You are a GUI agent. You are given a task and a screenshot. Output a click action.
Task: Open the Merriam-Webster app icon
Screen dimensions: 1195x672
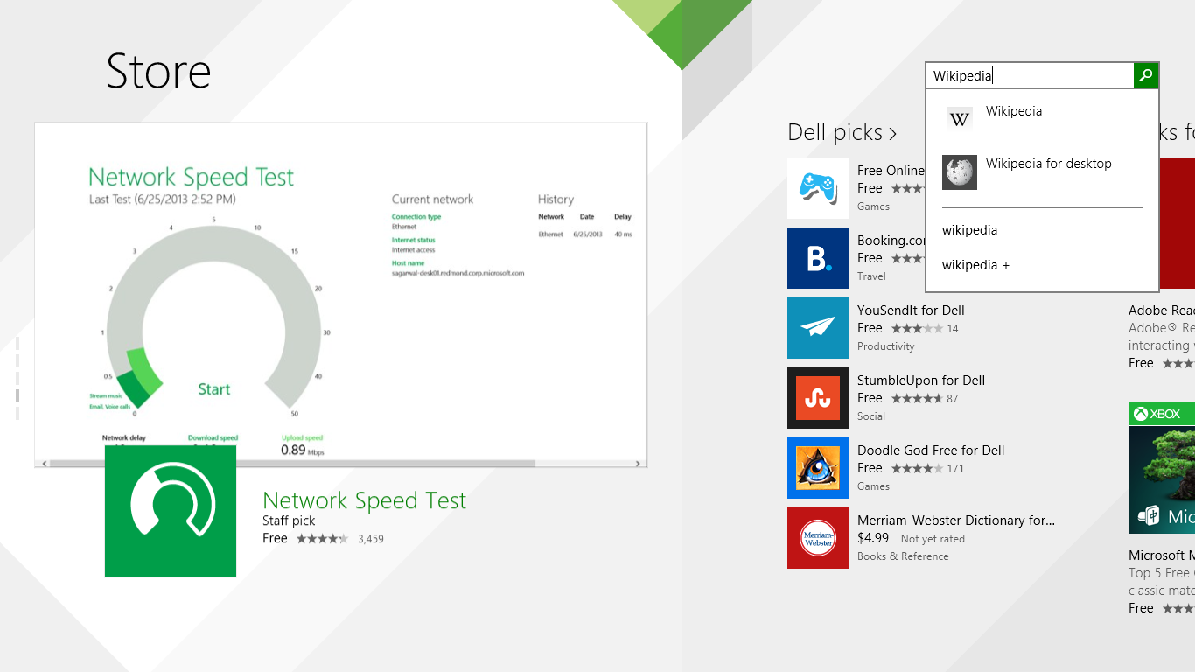[818, 538]
